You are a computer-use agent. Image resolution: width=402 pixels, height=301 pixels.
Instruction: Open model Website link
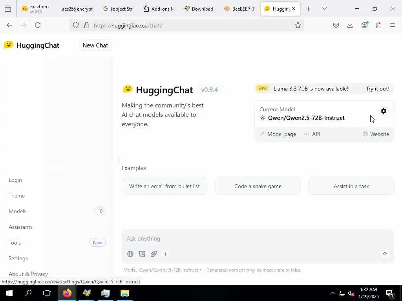(x=376, y=134)
